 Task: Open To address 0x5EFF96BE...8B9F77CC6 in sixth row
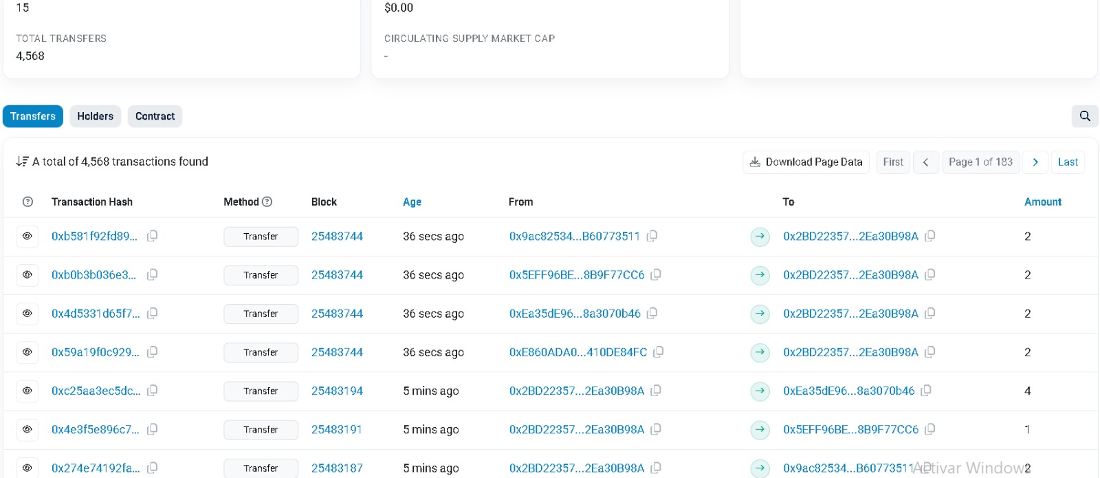[x=851, y=428]
